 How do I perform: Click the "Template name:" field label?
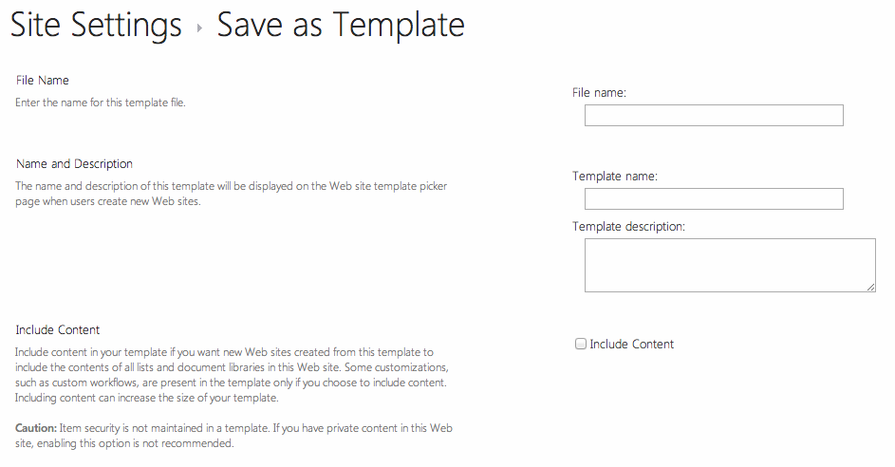tap(614, 177)
